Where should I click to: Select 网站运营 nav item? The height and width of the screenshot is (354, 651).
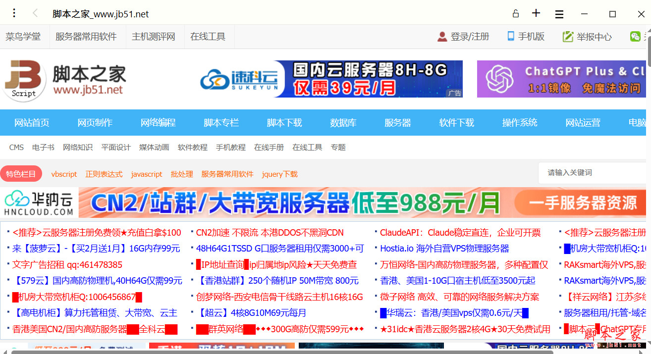click(x=583, y=123)
